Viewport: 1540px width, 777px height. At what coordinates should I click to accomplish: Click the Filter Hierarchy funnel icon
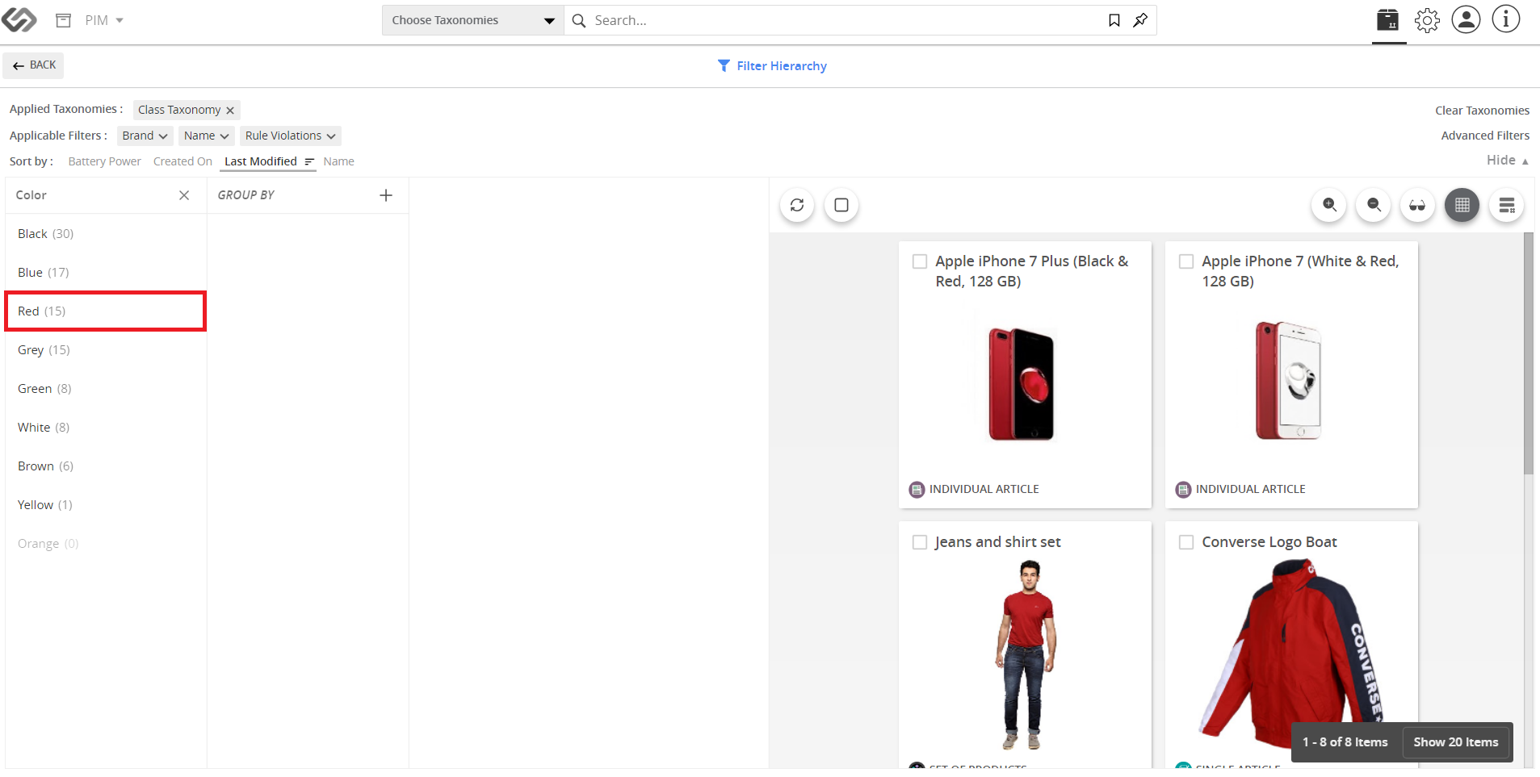pos(724,65)
